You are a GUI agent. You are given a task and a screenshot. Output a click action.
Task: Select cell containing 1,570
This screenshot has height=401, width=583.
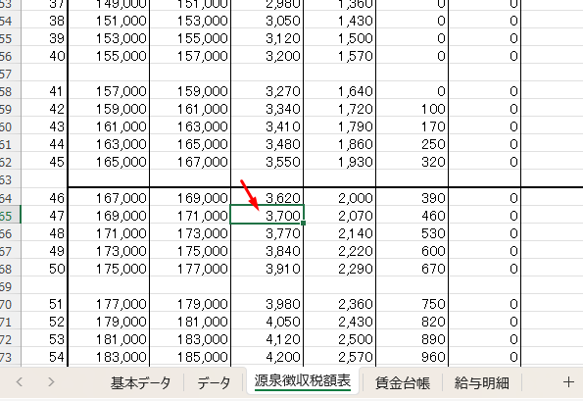pos(339,56)
